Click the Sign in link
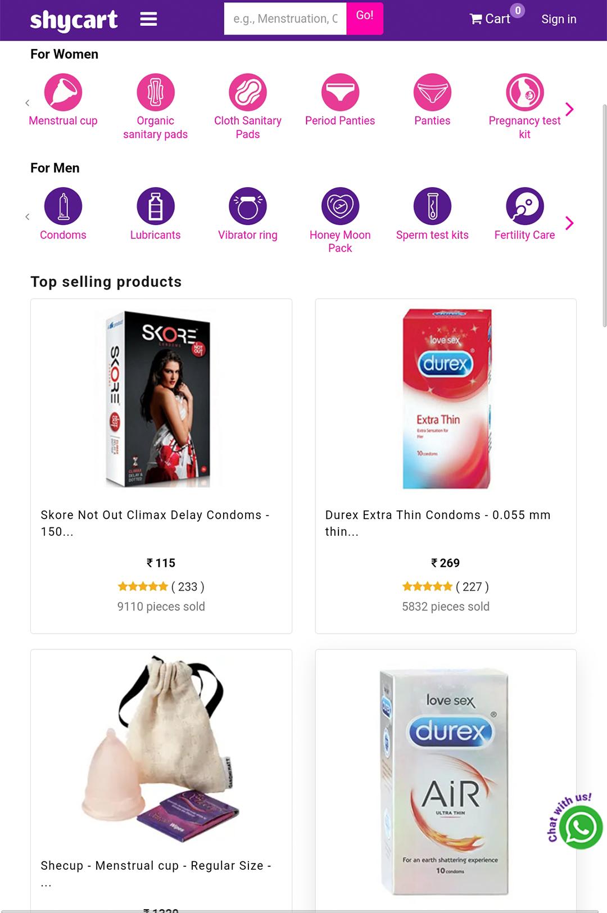 (x=559, y=19)
